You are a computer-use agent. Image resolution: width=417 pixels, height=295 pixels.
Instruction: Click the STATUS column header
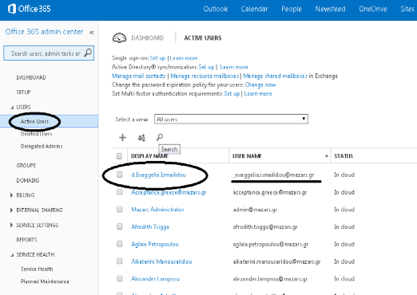pyautogui.click(x=344, y=156)
